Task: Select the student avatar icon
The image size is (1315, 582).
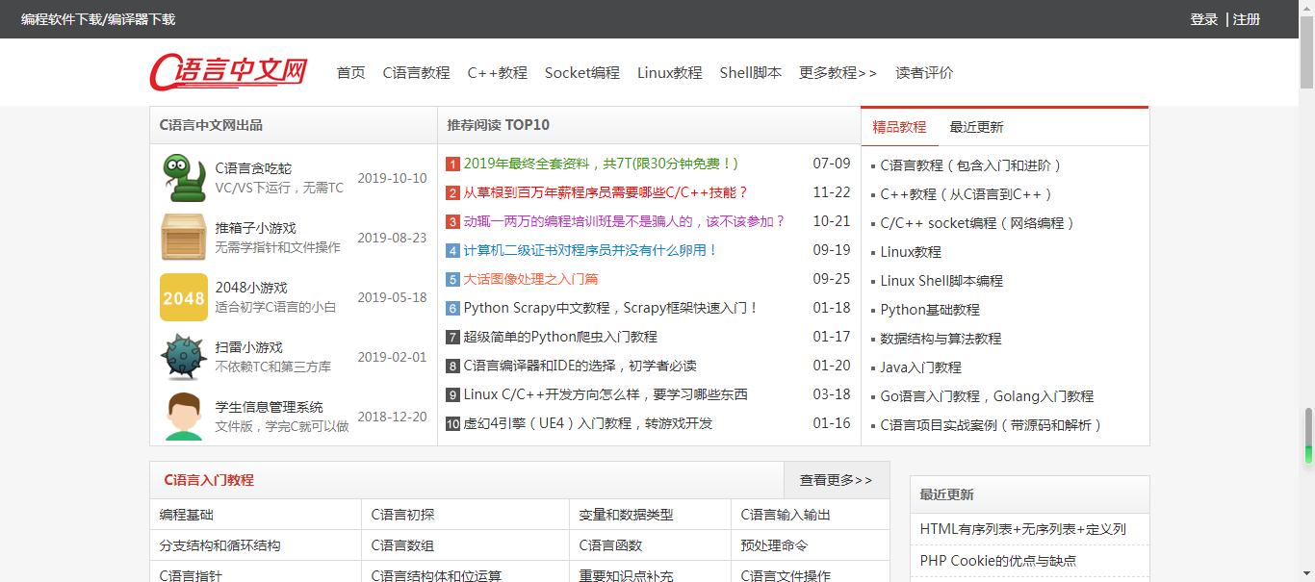Action: (x=183, y=416)
